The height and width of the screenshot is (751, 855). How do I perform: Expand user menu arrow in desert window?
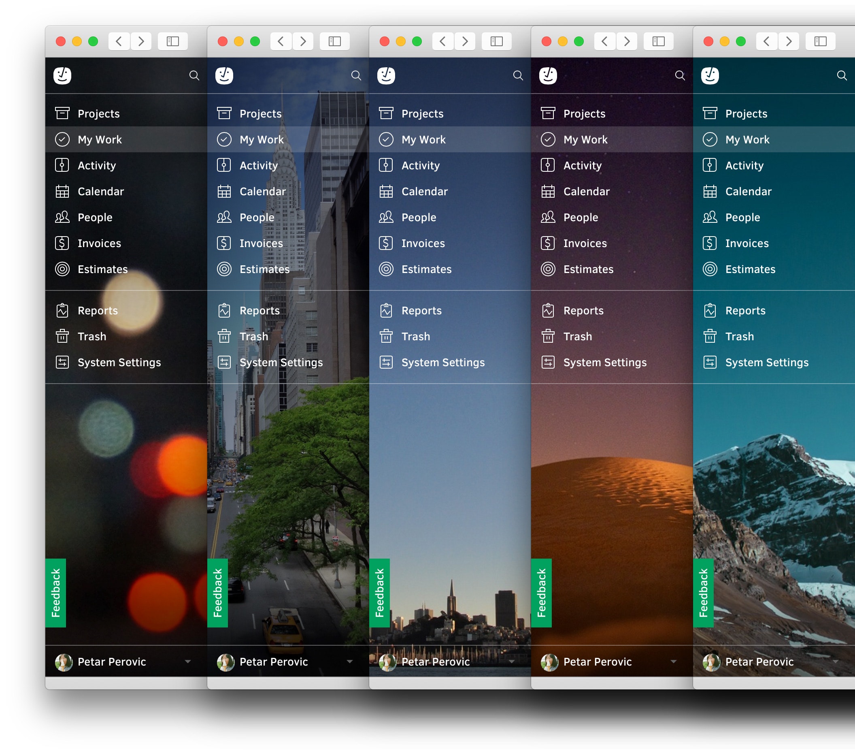pos(674,661)
